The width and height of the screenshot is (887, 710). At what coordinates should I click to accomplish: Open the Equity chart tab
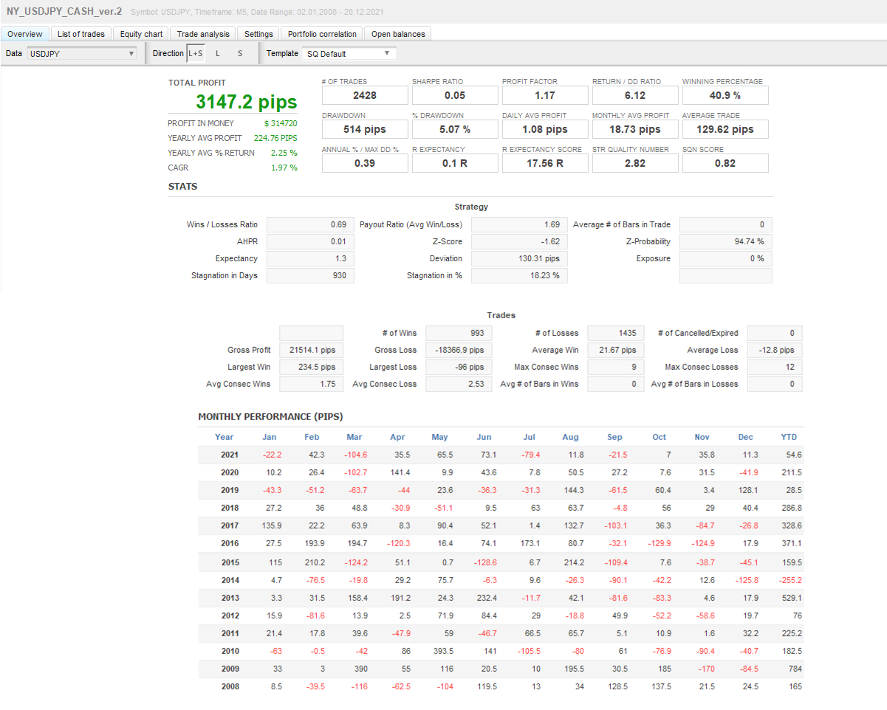coord(141,34)
